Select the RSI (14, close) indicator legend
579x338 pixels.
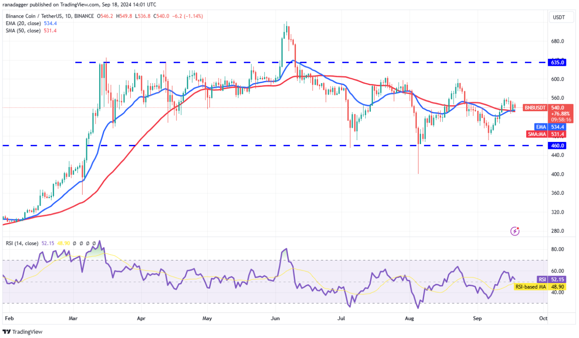point(22,244)
